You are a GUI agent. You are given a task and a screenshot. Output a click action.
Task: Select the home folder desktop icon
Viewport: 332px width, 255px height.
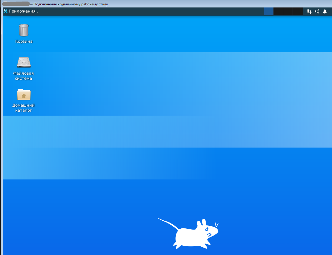[24, 95]
